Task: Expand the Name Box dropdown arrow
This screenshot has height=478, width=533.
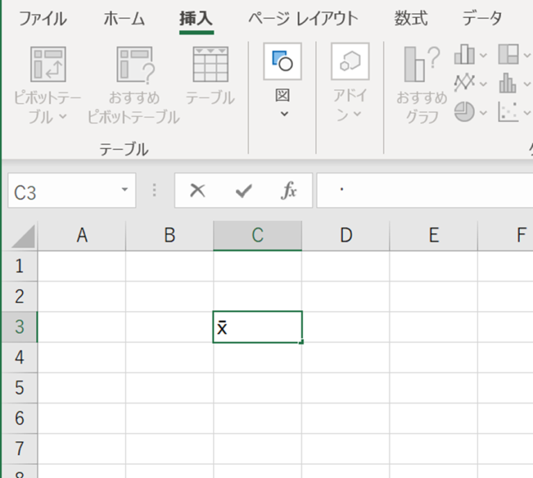Action: point(124,190)
